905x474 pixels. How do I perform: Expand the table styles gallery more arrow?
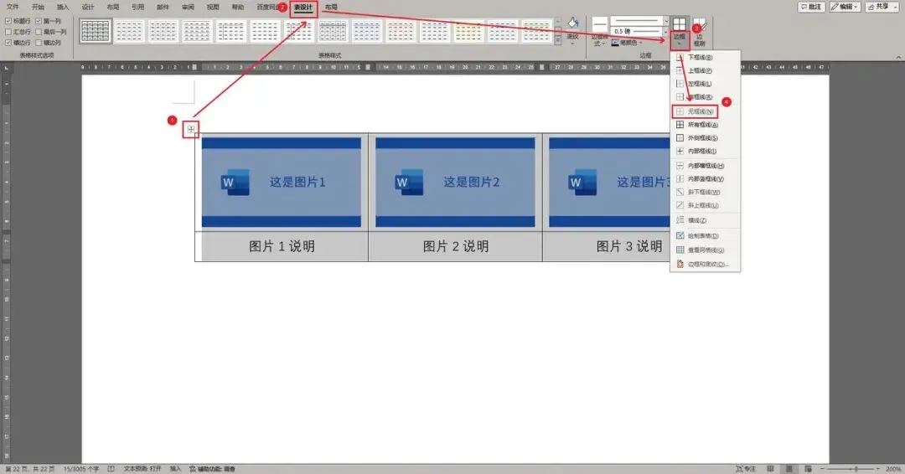(x=557, y=40)
